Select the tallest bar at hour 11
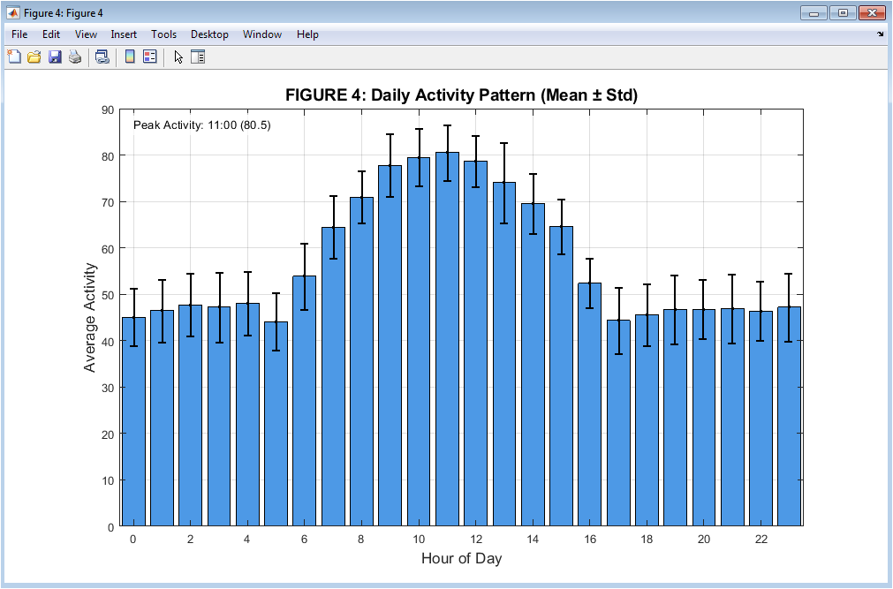The height and width of the screenshot is (589, 893). tap(447, 353)
